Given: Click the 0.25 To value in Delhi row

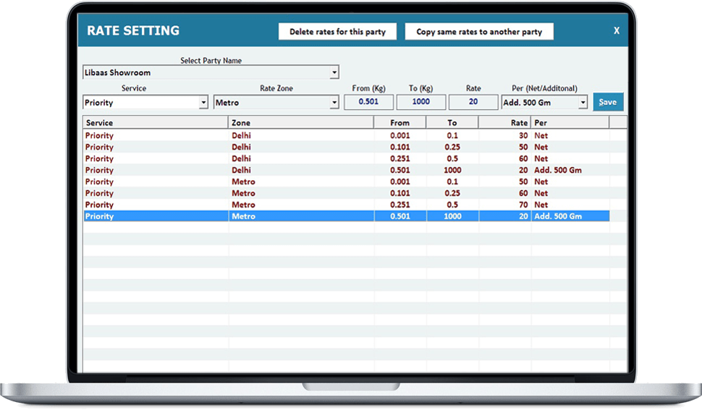Looking at the screenshot, I should tap(452, 147).
